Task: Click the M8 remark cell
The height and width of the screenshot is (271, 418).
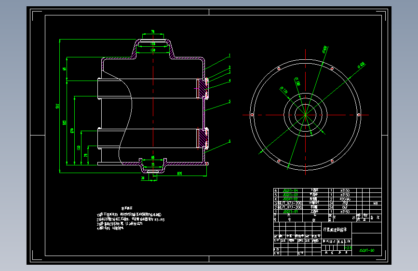Action: 376,203
